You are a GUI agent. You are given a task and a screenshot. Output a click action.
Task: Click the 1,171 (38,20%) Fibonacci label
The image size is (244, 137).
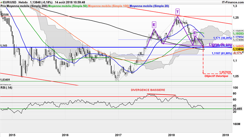coord(222,38)
